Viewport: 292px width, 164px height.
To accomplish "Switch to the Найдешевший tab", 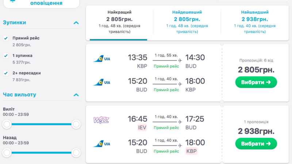I will point(187,23).
